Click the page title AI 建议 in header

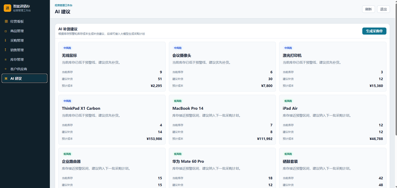[63, 11]
